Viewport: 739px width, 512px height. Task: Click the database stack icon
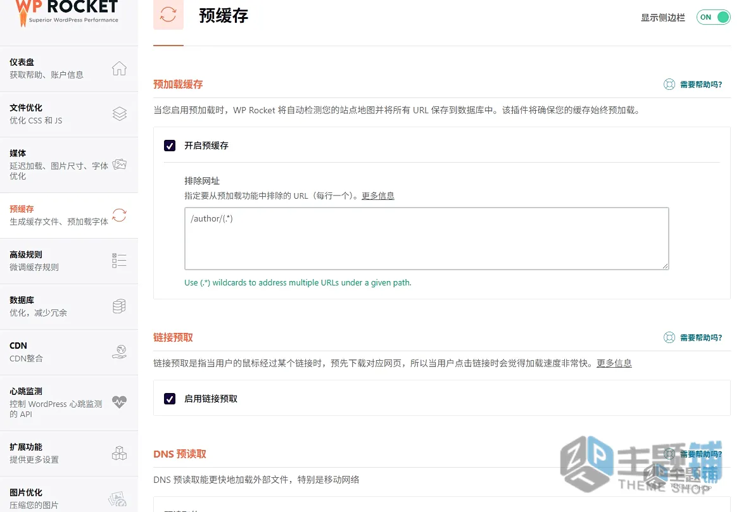click(119, 306)
